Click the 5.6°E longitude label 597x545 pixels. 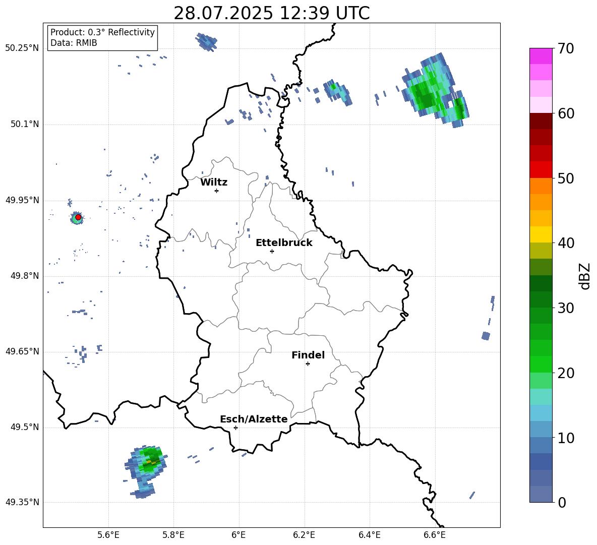(x=108, y=535)
